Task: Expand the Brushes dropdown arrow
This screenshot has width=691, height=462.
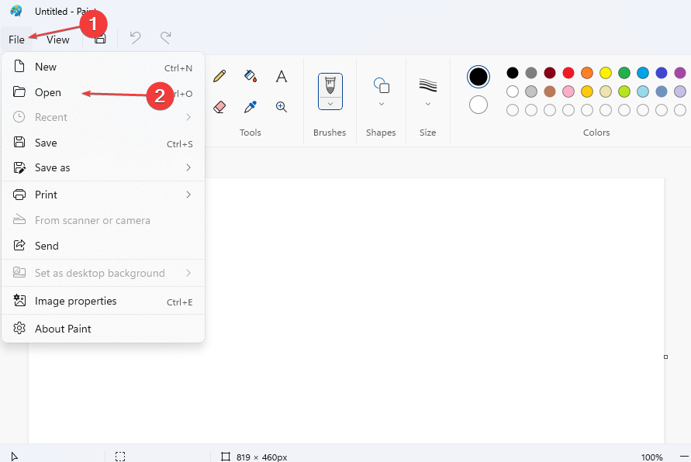Action: click(x=330, y=103)
